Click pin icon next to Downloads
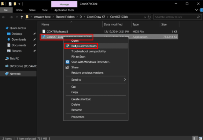 pos(35,40)
